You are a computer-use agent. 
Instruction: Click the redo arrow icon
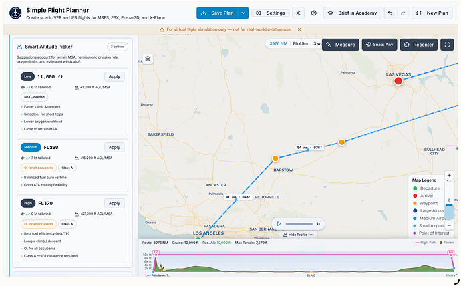point(403,13)
